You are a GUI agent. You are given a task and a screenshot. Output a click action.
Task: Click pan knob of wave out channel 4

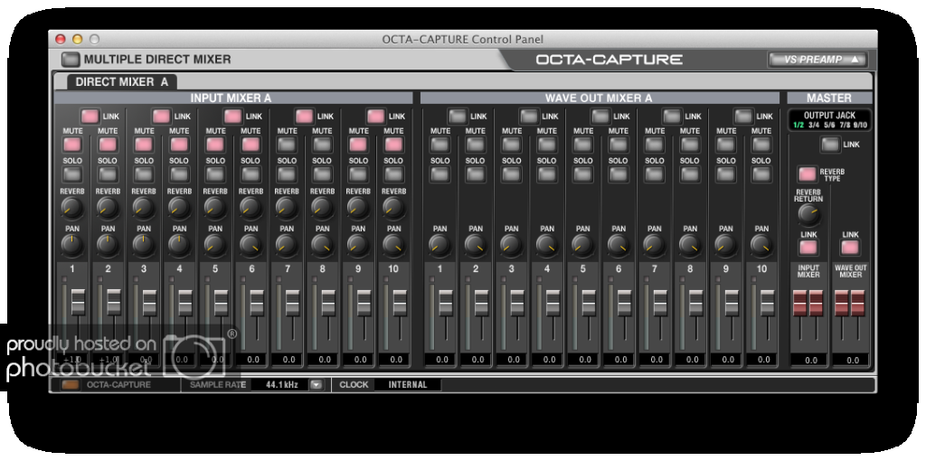click(547, 246)
